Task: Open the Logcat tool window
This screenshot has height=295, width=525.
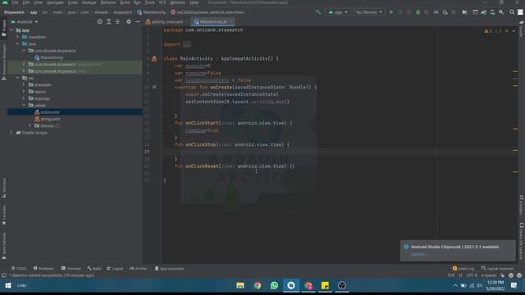Action: click(115, 268)
